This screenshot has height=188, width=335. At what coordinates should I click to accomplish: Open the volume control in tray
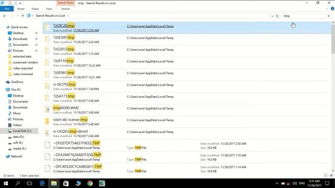(295, 183)
